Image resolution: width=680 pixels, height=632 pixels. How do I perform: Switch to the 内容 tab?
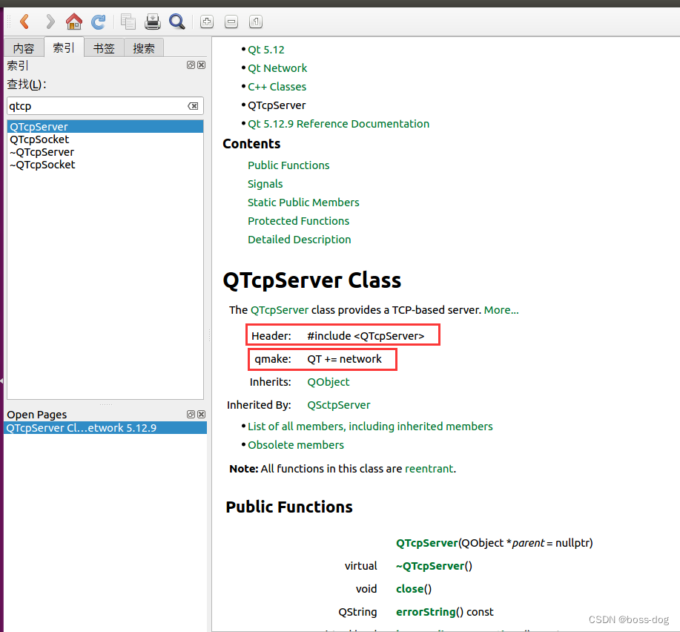click(x=24, y=47)
